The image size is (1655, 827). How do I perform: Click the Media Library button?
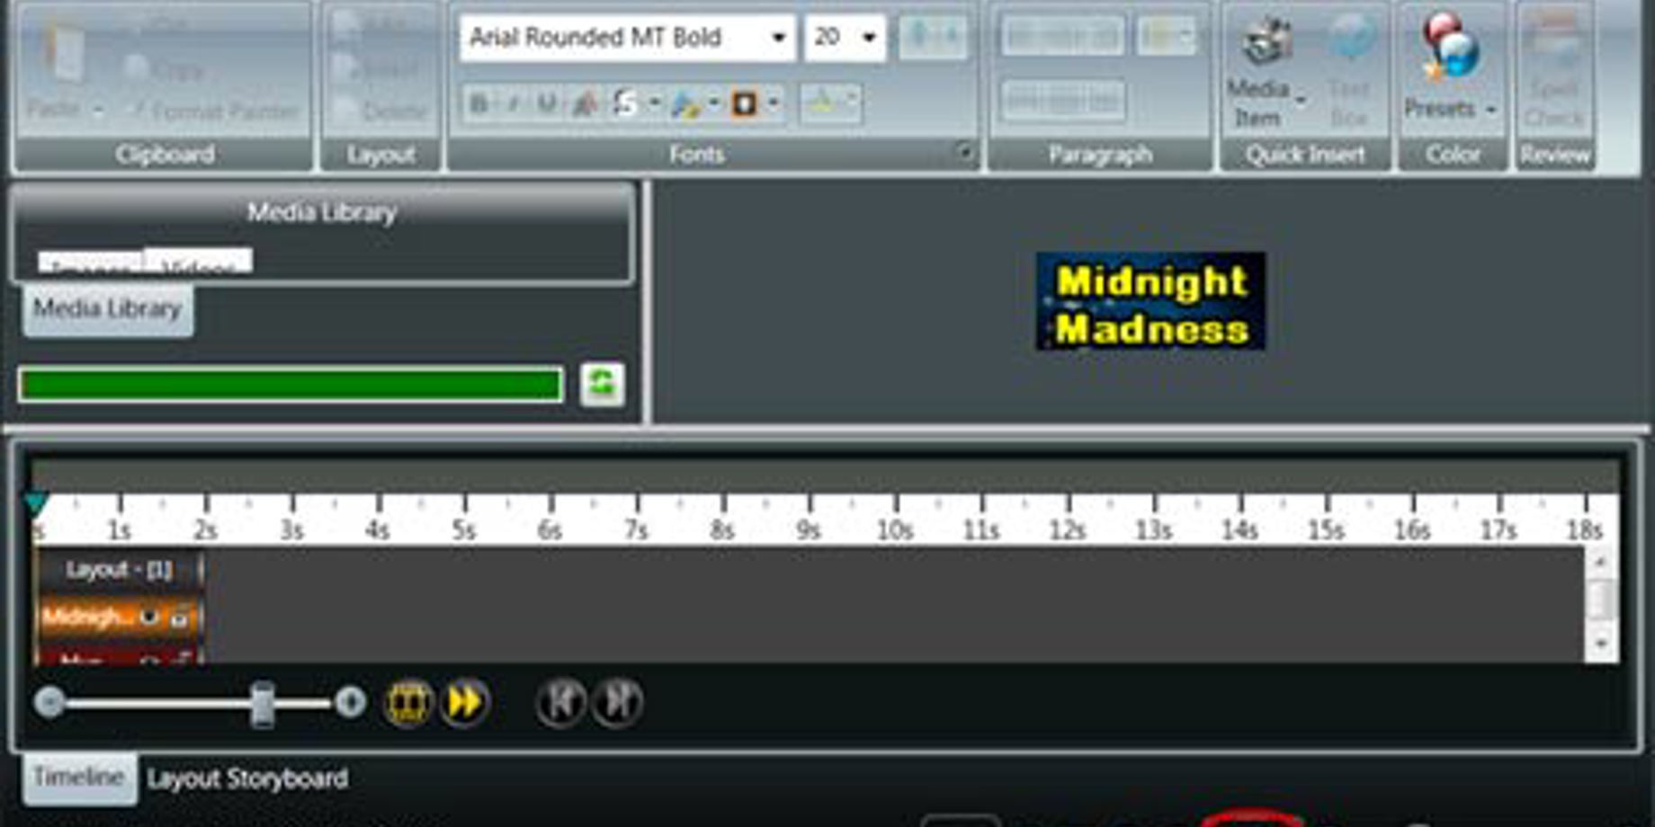click(108, 310)
